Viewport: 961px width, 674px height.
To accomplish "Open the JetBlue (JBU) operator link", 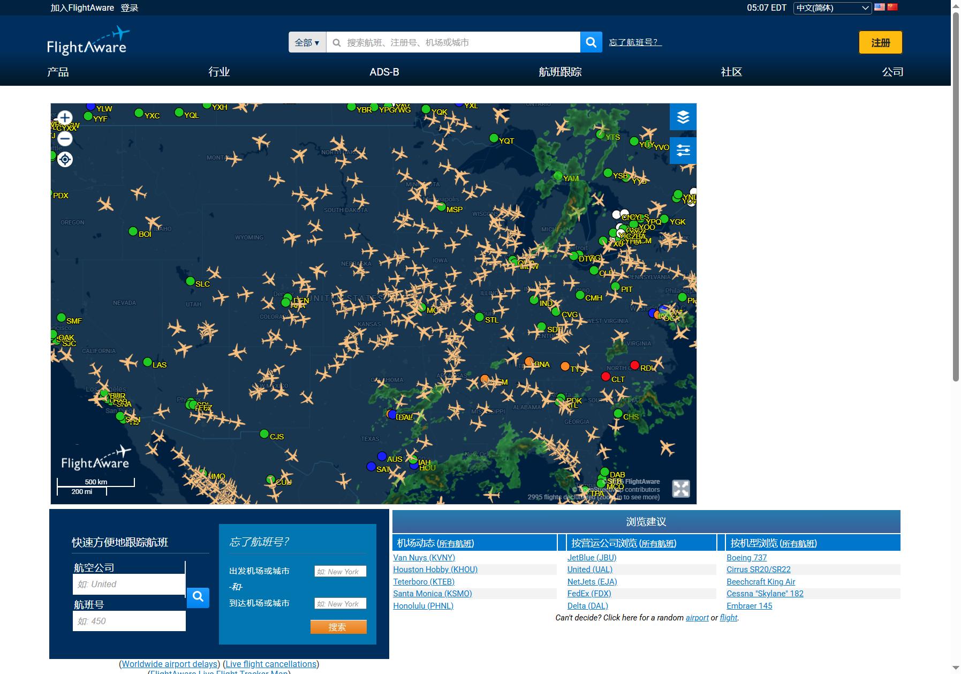I will click(592, 558).
